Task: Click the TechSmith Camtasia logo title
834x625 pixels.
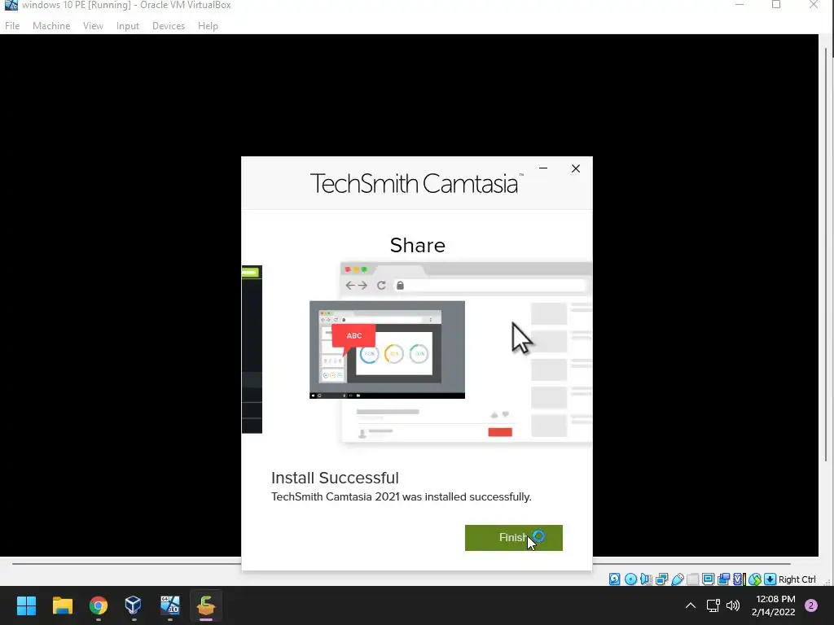Action: 416,183
